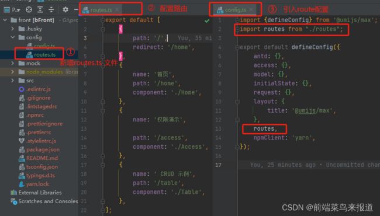Screen dimensions: 380x216
Task: Open .stylelintrc.js file
Action: click(x=42, y=141)
